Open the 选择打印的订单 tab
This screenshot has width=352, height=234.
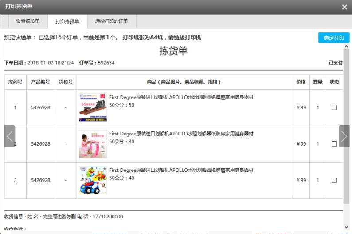[x=111, y=21]
